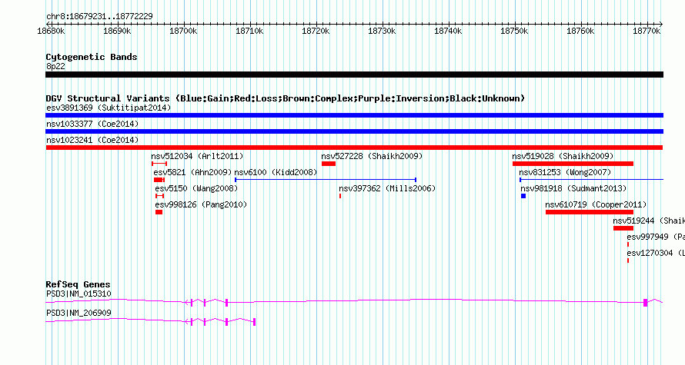Image resolution: width=685 pixels, height=365 pixels.
Task: Click the rightmost exon of PSD3|NM_015310
Action: (x=645, y=303)
